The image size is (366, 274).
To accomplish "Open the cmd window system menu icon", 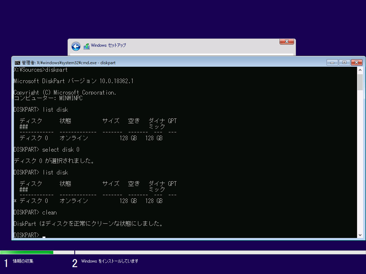I will click(17, 63).
